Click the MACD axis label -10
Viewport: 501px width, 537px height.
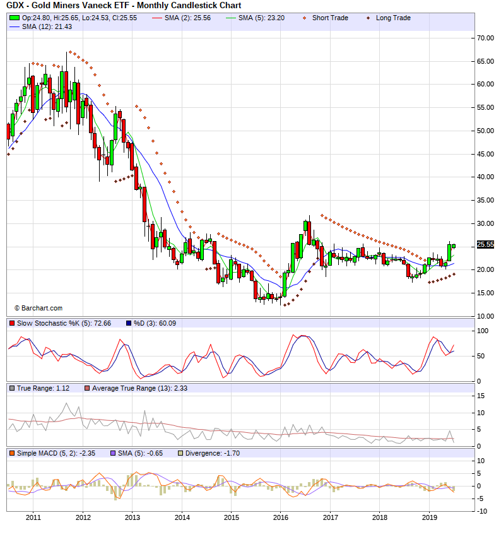coord(482,511)
